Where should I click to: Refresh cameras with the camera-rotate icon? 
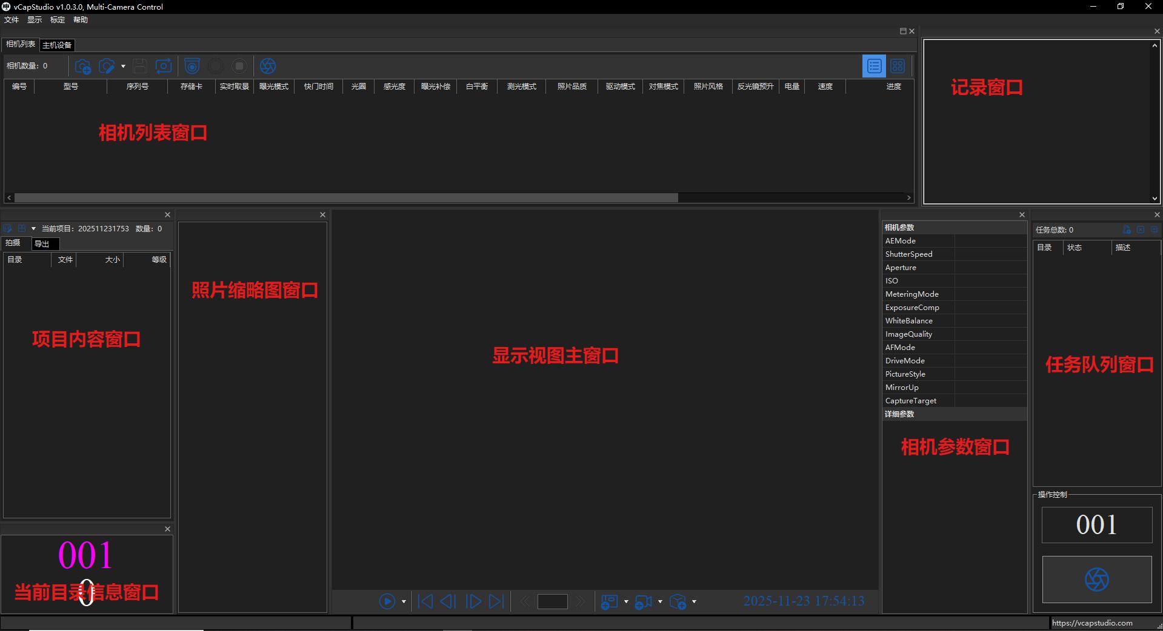(164, 66)
